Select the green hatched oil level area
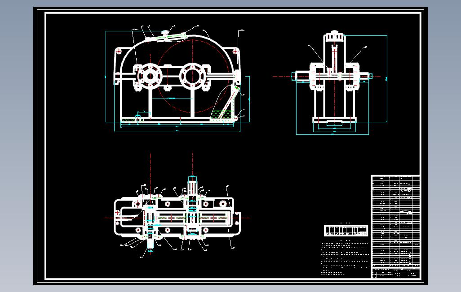Image resolution: width=461 pixels, height=292 pixels. (x=221, y=115)
